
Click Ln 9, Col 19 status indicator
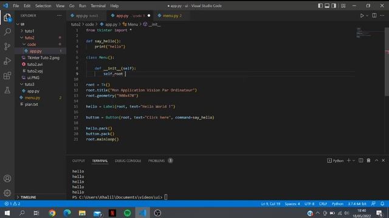(270, 203)
